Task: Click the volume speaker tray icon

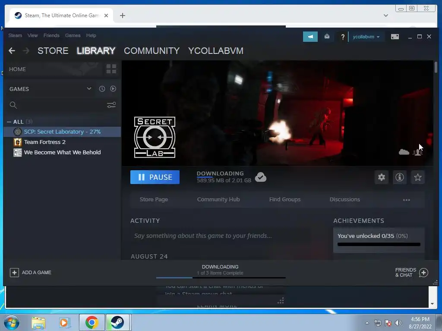Action: (x=398, y=323)
